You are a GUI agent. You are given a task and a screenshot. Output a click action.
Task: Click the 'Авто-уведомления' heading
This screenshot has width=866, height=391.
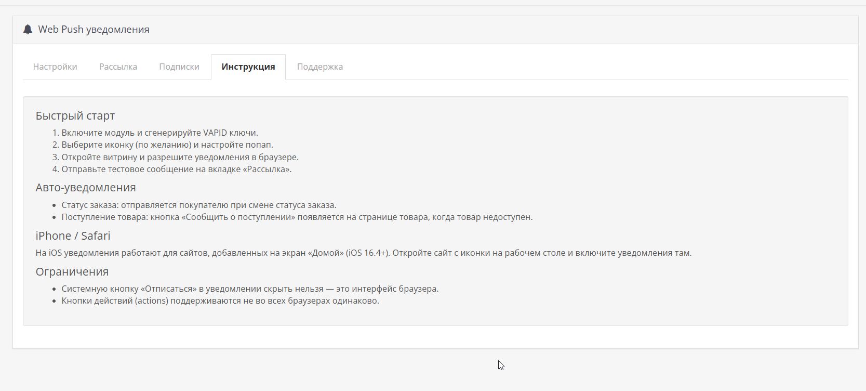tap(86, 187)
